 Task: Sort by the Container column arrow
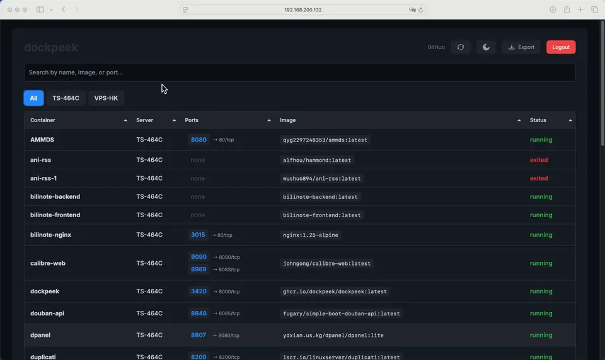[x=125, y=120]
